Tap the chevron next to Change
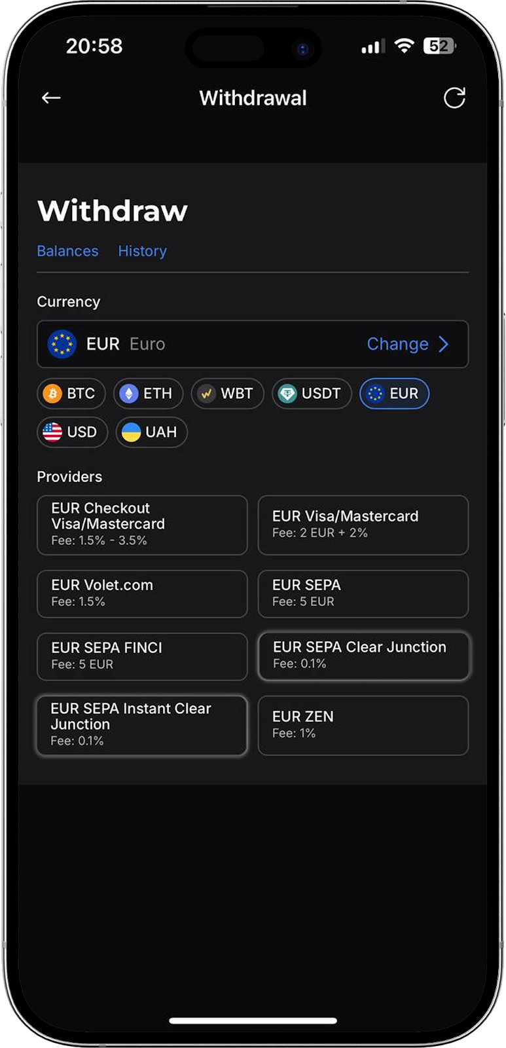Image resolution: width=506 pixels, height=1048 pixels. 444,344
